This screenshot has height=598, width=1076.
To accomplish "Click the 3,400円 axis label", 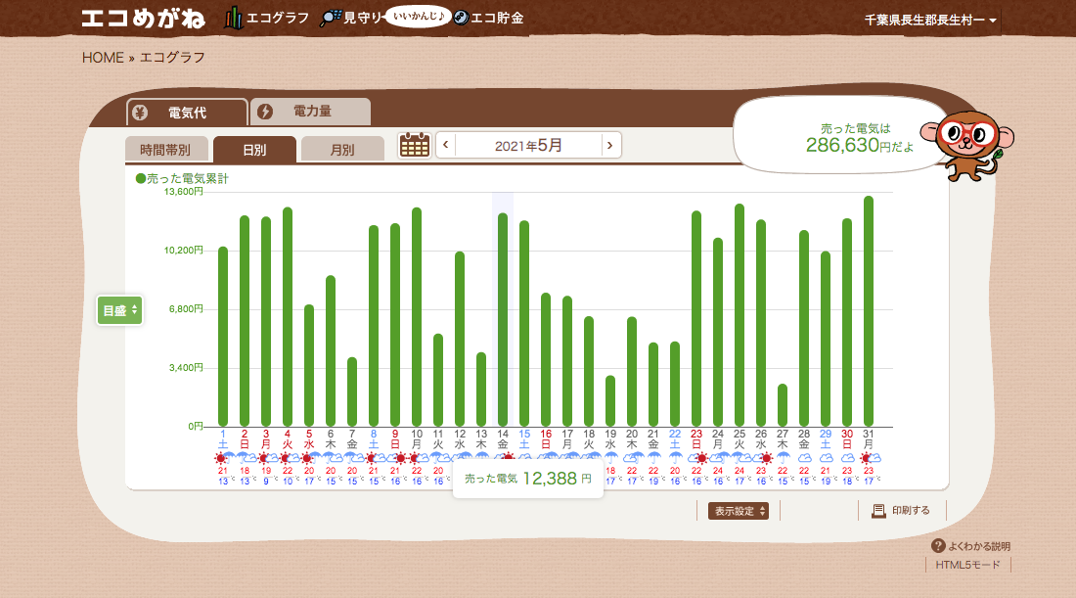I will tap(186, 368).
